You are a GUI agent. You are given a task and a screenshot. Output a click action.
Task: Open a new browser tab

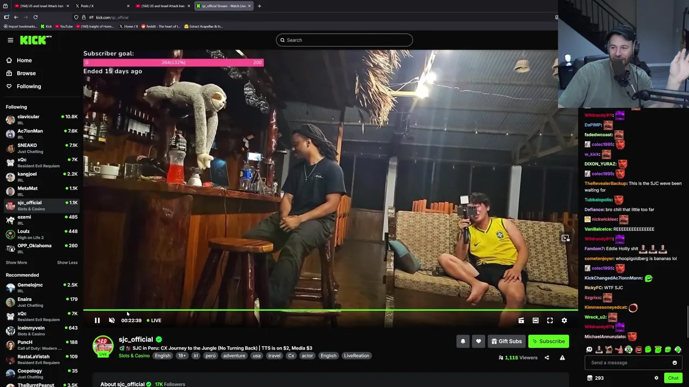coord(259,6)
